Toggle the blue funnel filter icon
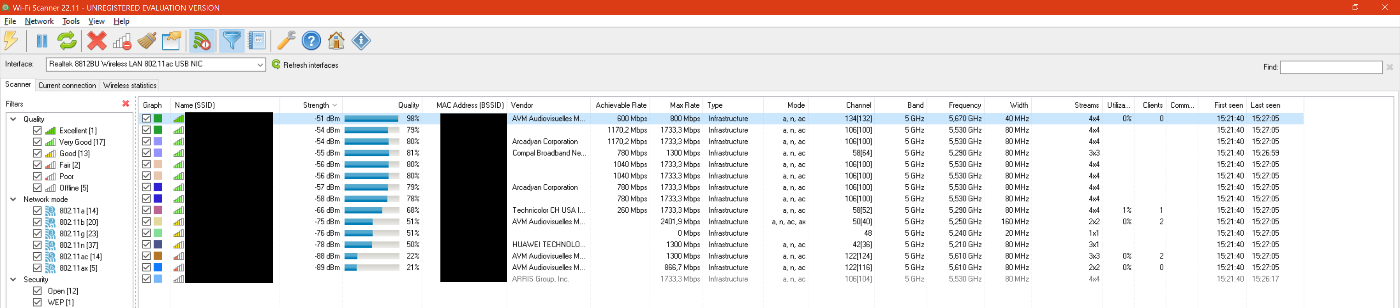1400x308 pixels. point(232,41)
